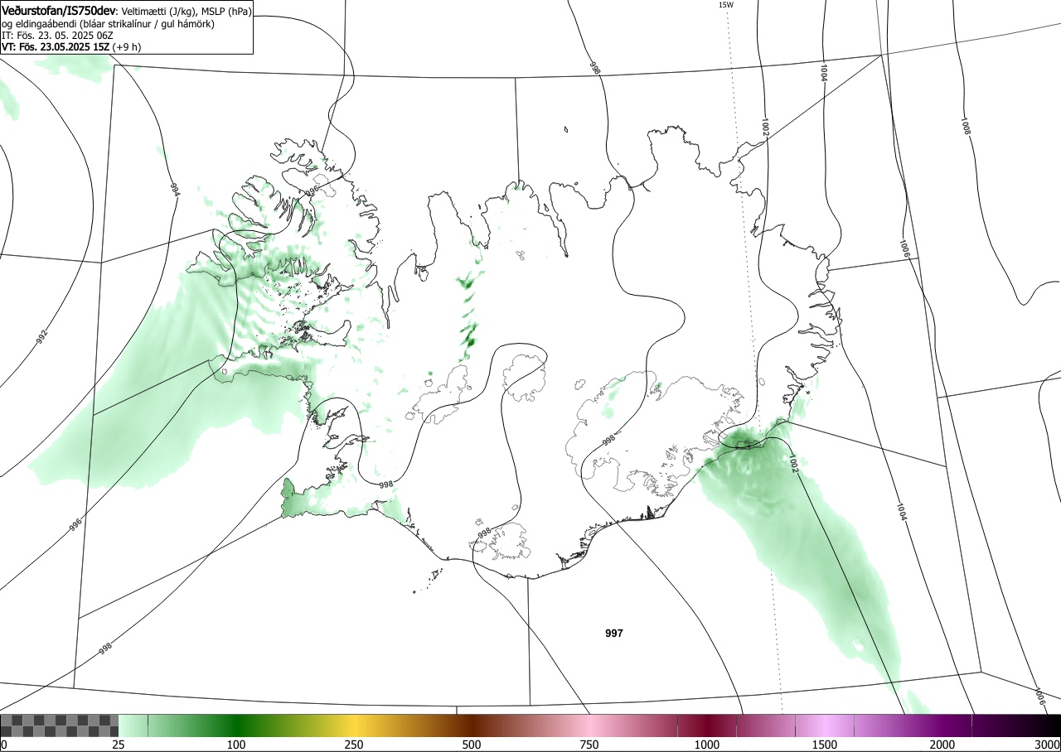Click the brown color bar segment at 500
The image size is (1061, 752).
point(472,725)
